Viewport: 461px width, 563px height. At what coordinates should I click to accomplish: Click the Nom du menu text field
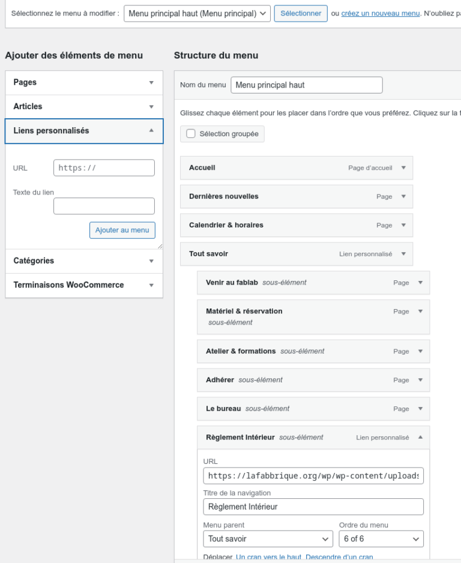click(307, 85)
